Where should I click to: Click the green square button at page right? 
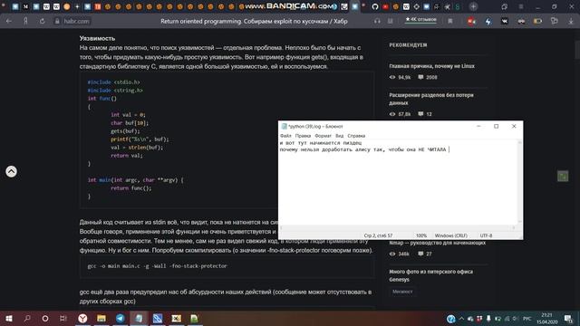click(x=563, y=176)
